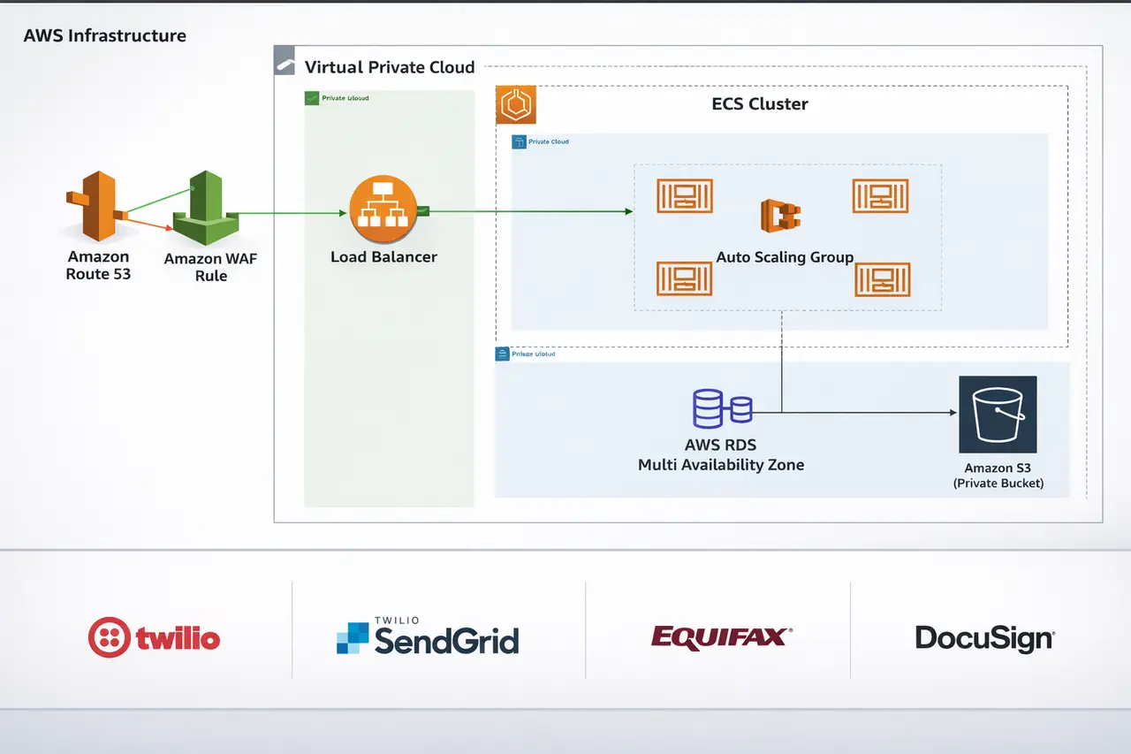Viewport: 1131px width, 754px height.
Task: Select the "Load Balancer" label
Action: click(383, 257)
